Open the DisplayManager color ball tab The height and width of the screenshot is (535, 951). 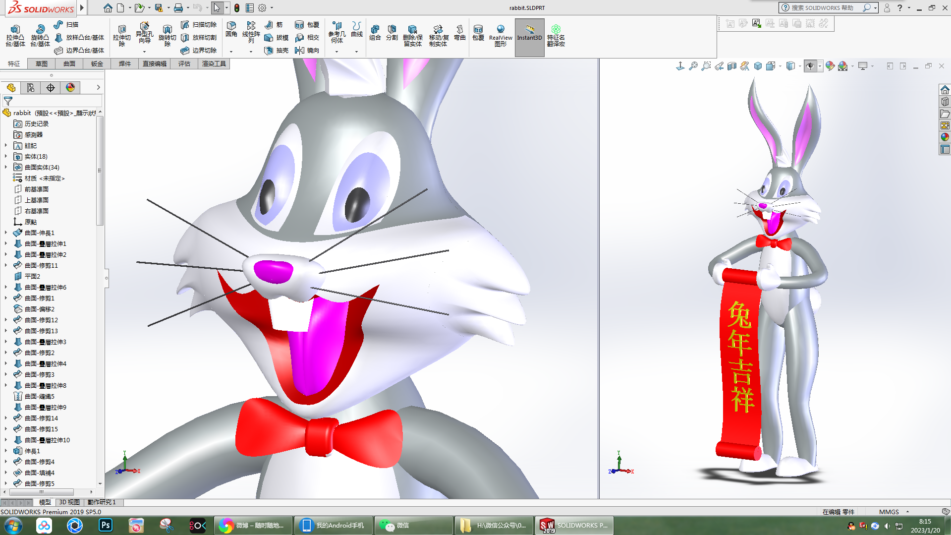click(x=70, y=88)
